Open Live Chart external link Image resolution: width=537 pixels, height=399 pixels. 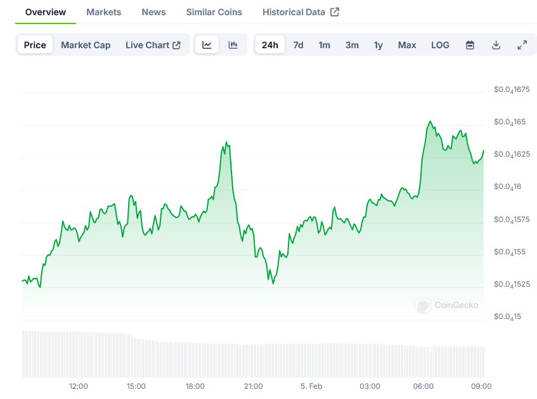[x=153, y=45]
